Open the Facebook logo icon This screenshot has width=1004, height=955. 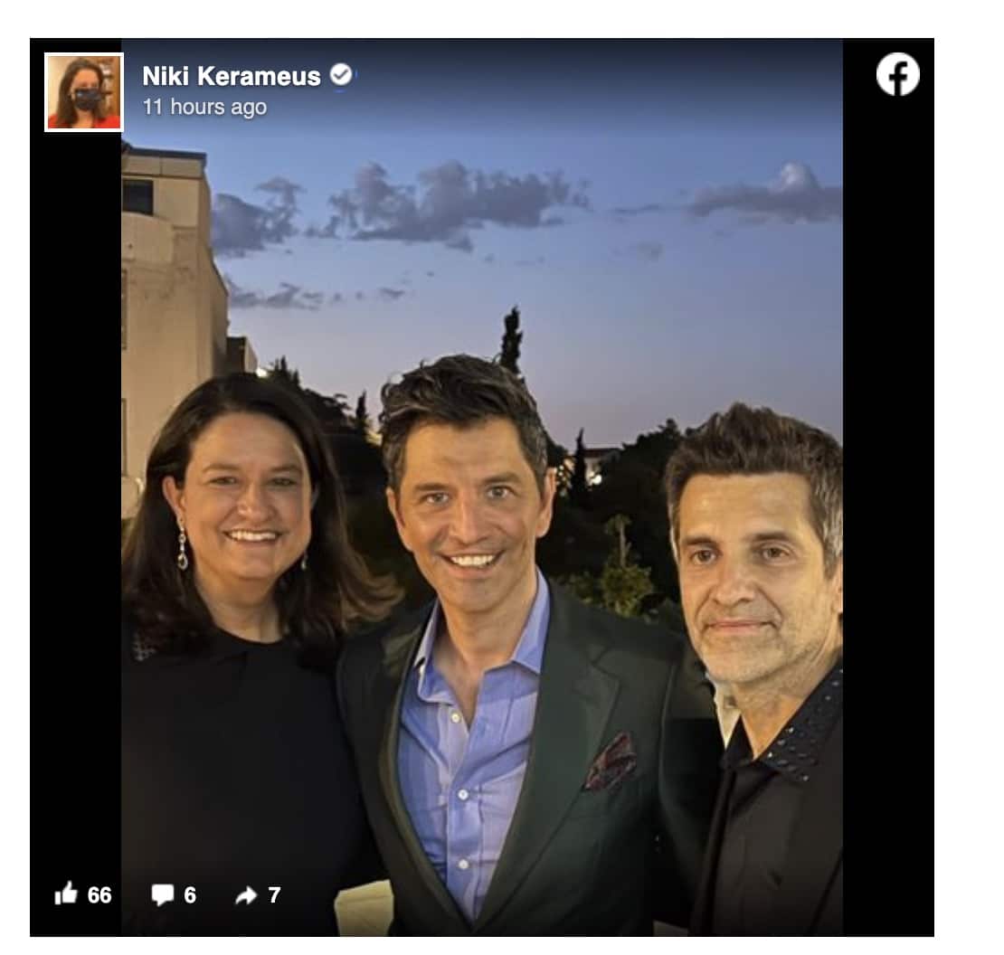click(x=897, y=75)
